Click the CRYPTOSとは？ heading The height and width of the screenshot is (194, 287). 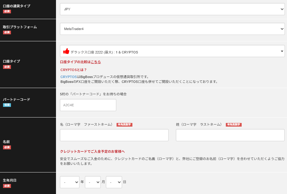tap(74, 70)
